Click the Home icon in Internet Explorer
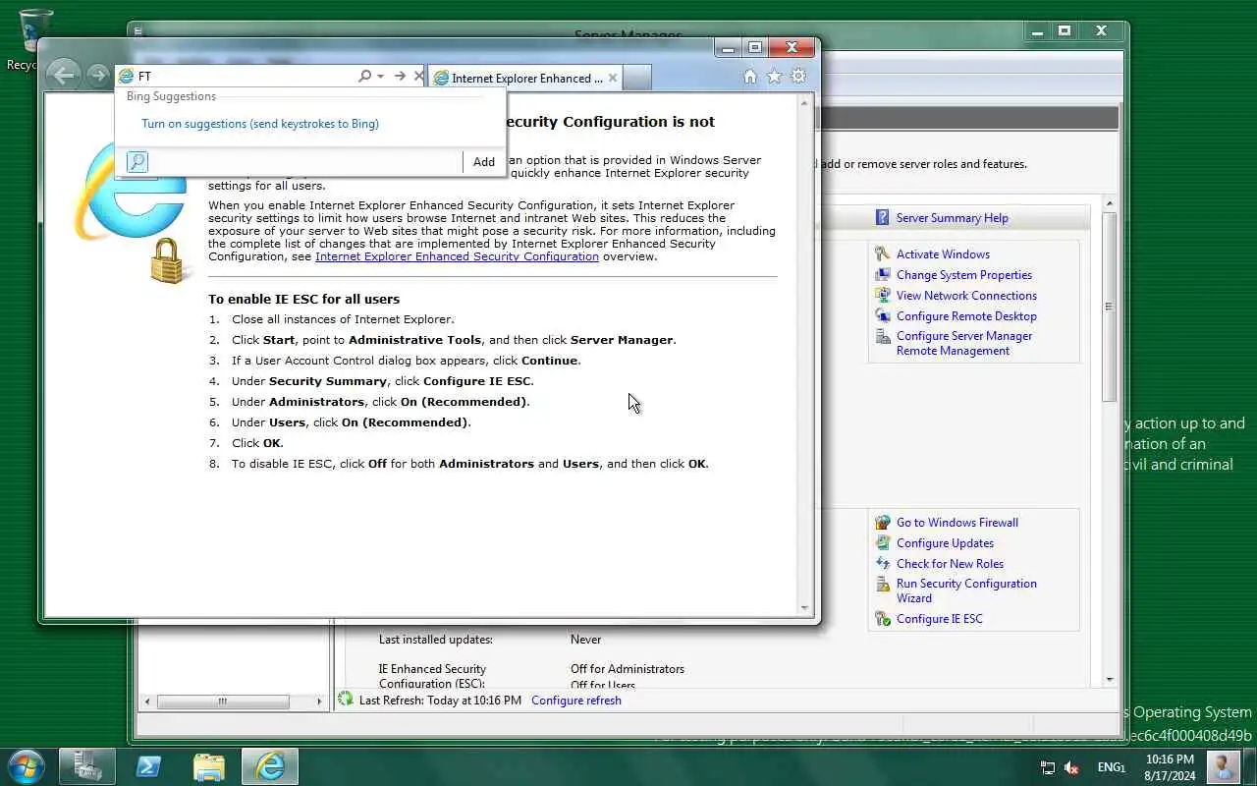The width and height of the screenshot is (1257, 786). [x=750, y=76]
